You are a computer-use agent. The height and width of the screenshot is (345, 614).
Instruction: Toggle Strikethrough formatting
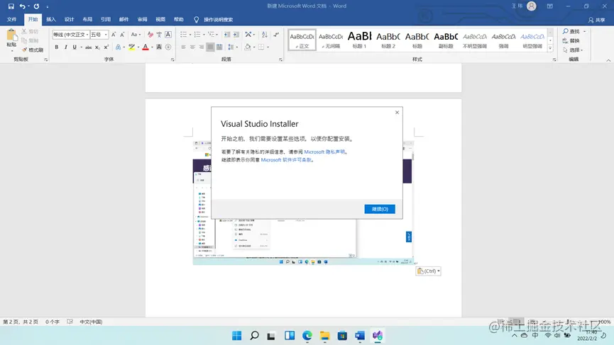[x=89, y=47]
